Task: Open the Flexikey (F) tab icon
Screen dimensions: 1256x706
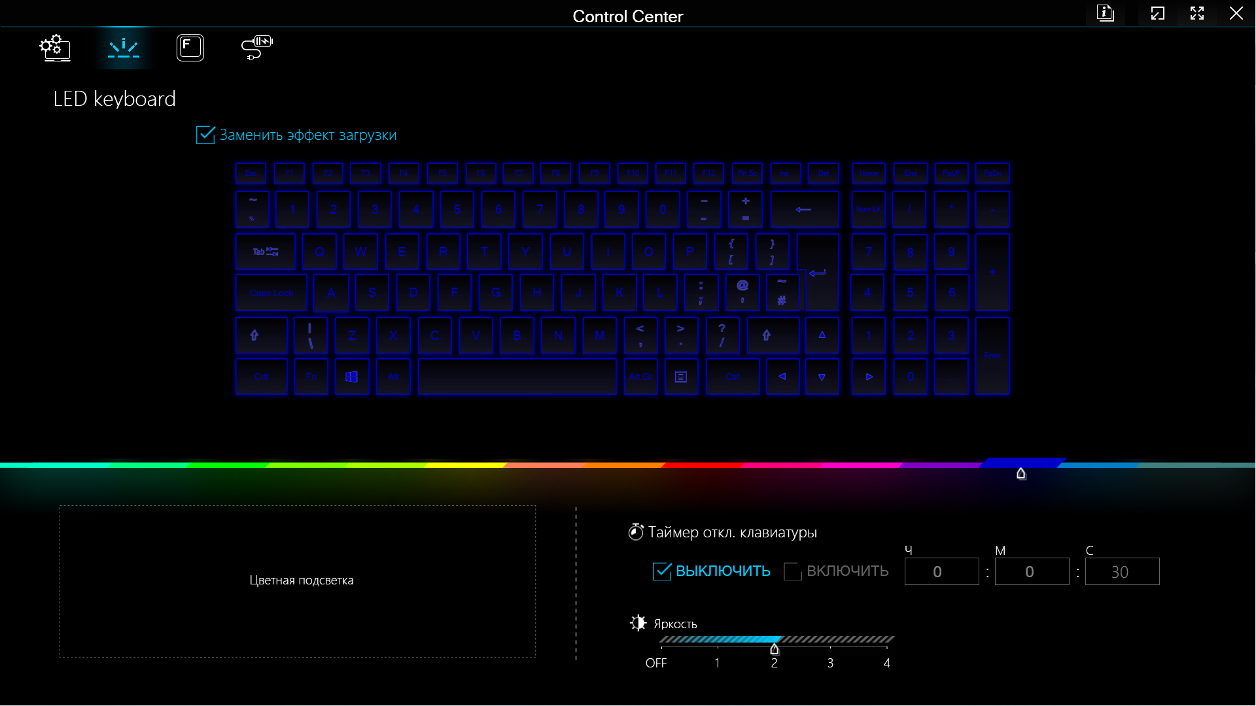Action: [x=190, y=47]
